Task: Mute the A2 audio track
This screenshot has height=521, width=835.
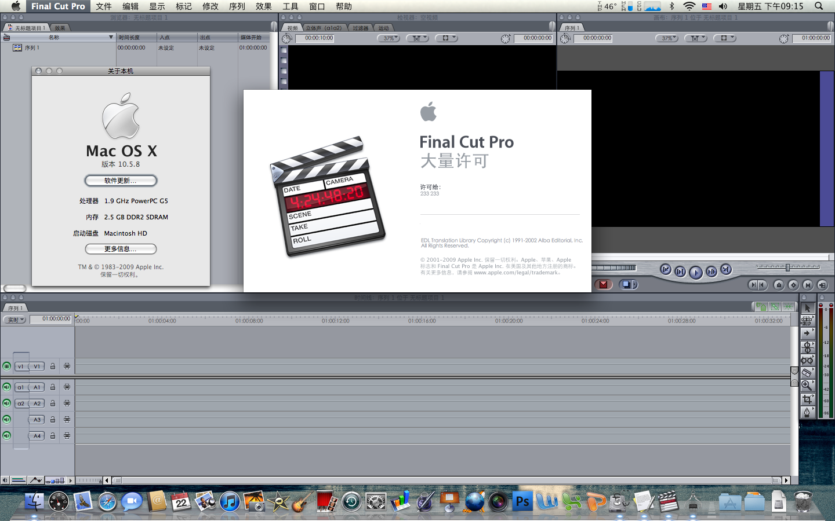Action: (6, 403)
